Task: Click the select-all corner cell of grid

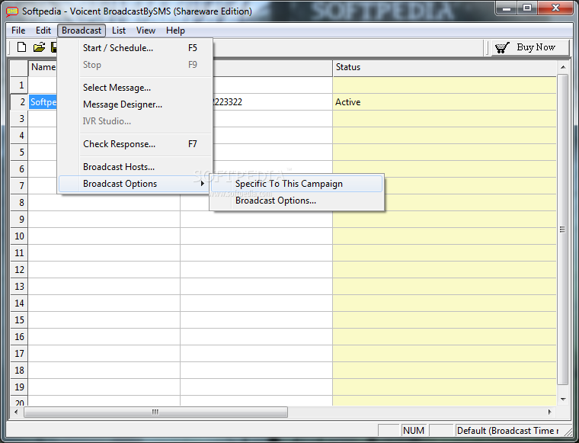Action: (x=19, y=68)
